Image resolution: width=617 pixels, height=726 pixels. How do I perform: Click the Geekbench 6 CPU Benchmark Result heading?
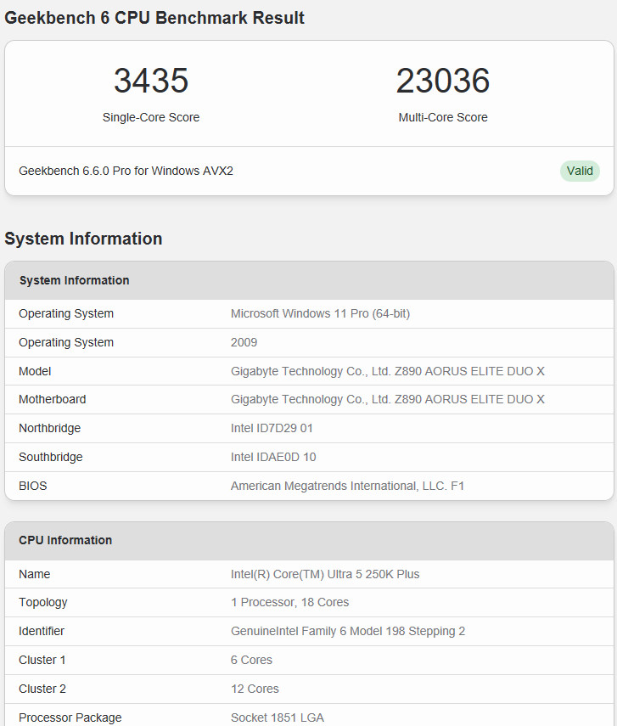pos(154,18)
